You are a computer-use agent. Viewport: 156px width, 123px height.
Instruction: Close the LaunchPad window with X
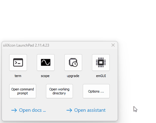tap(113, 45)
